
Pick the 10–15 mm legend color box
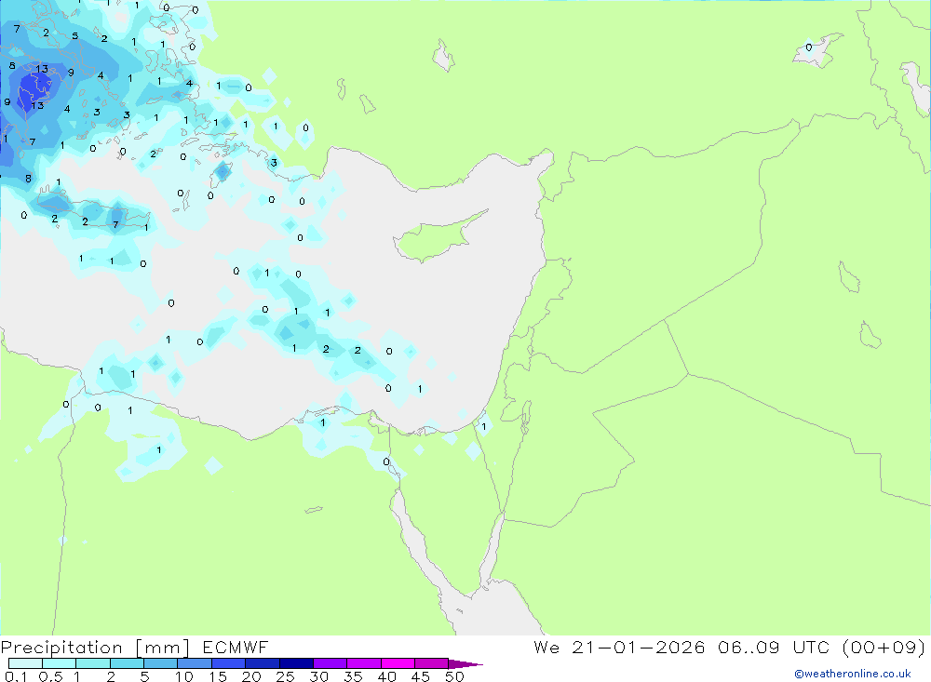click(195, 663)
